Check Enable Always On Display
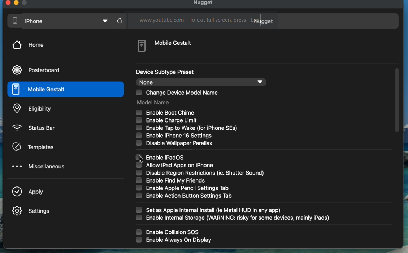This screenshot has width=408, height=253. point(139,240)
